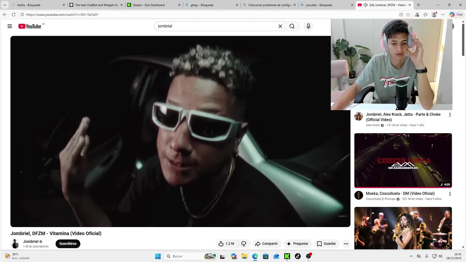Select the '1 M de suscriptores' text
The width and height of the screenshot is (466, 262).
(x=36, y=246)
